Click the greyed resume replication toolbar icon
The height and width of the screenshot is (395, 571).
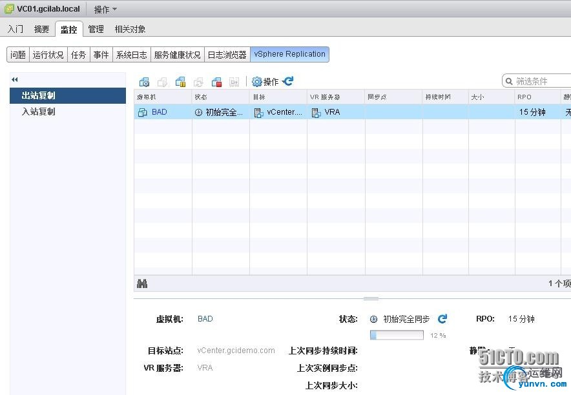coord(162,82)
